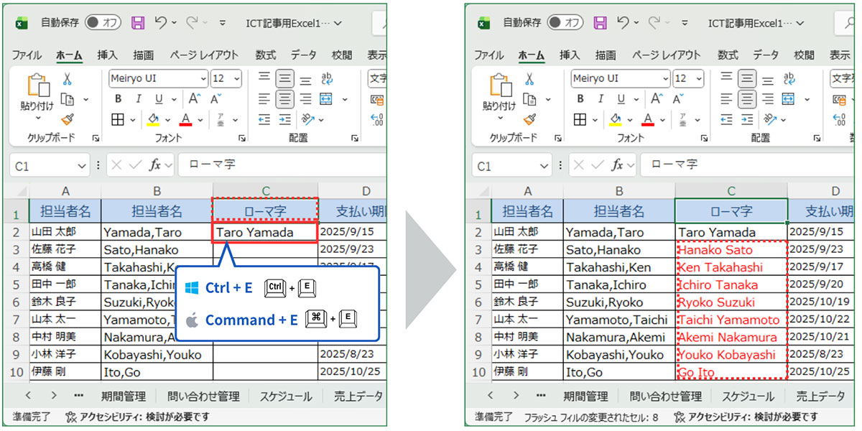Click the center alignment icon

284,99
